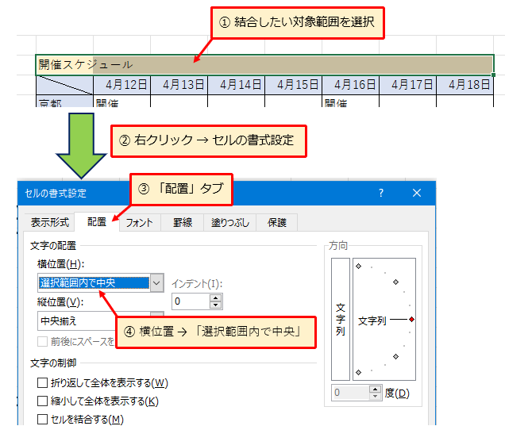
Task: Open the フォント tab
Action: pos(139,223)
